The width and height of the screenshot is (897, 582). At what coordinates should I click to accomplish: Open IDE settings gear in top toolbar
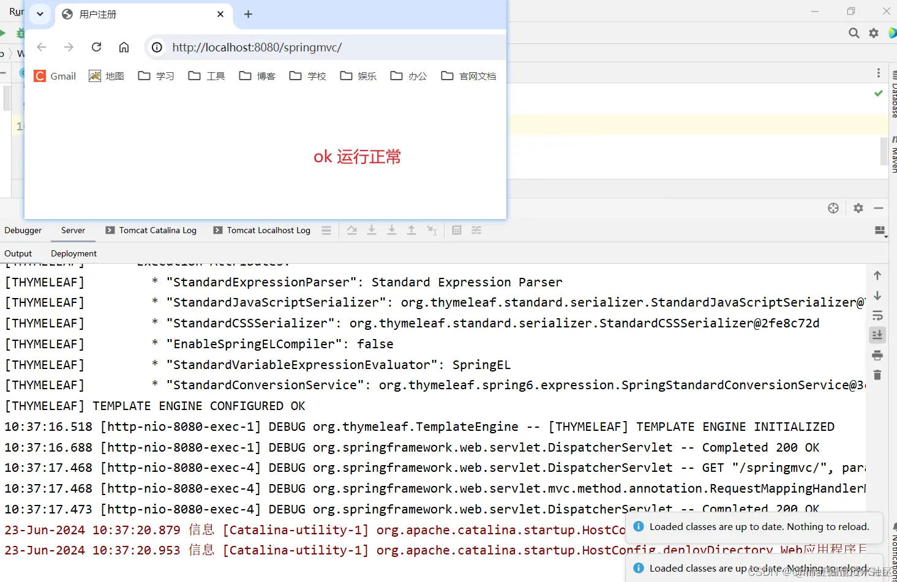click(x=874, y=33)
